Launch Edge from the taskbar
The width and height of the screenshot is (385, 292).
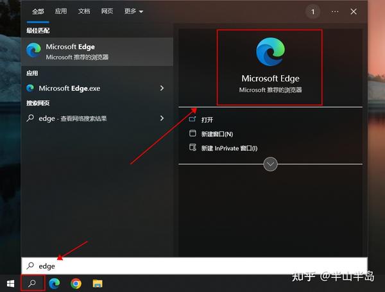pyautogui.click(x=55, y=284)
